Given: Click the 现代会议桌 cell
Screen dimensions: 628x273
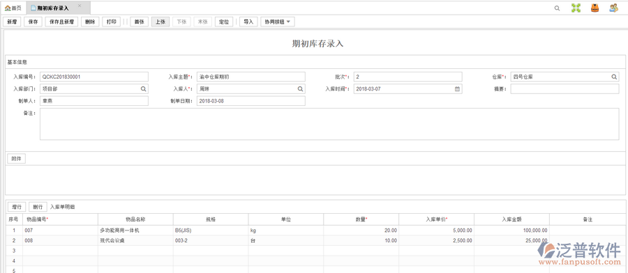Looking at the screenshot, I should point(135,241).
